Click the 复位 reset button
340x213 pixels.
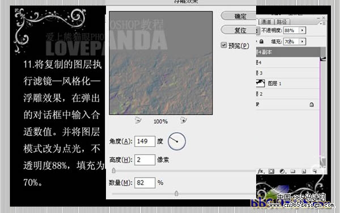tap(239, 30)
